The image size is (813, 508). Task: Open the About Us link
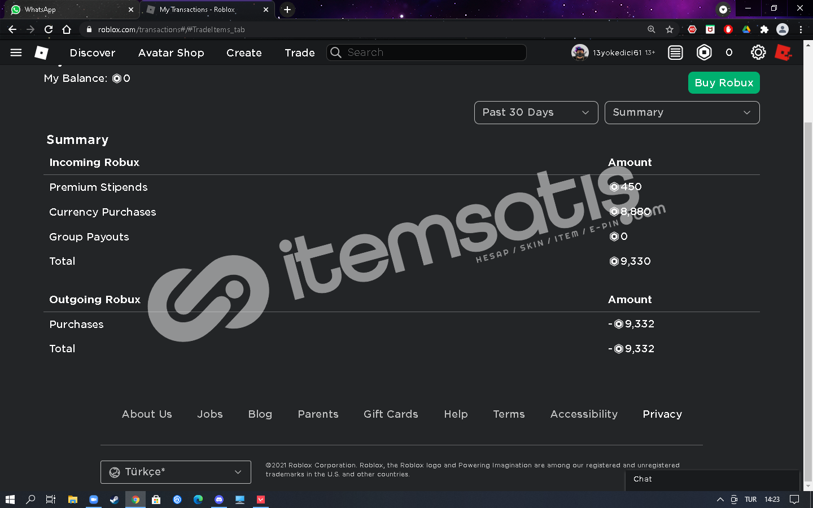[147, 414]
